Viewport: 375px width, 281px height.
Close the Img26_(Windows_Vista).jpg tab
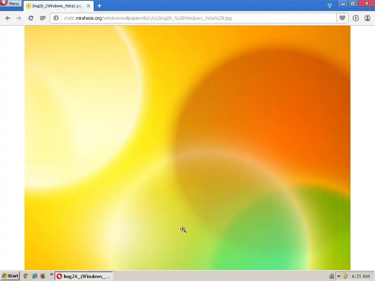89,6
